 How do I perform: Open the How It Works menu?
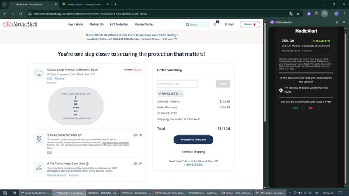coord(75,24)
